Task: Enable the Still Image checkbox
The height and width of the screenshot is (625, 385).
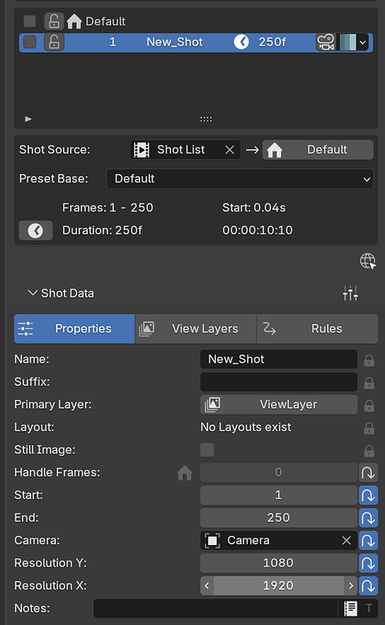Action: pos(207,450)
